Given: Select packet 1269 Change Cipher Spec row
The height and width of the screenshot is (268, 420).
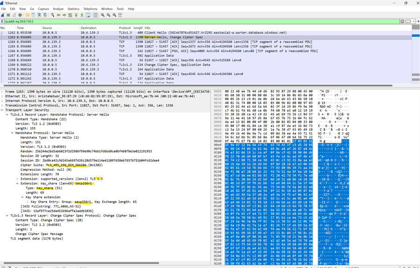Looking at the screenshot, I should click(x=206, y=65).
